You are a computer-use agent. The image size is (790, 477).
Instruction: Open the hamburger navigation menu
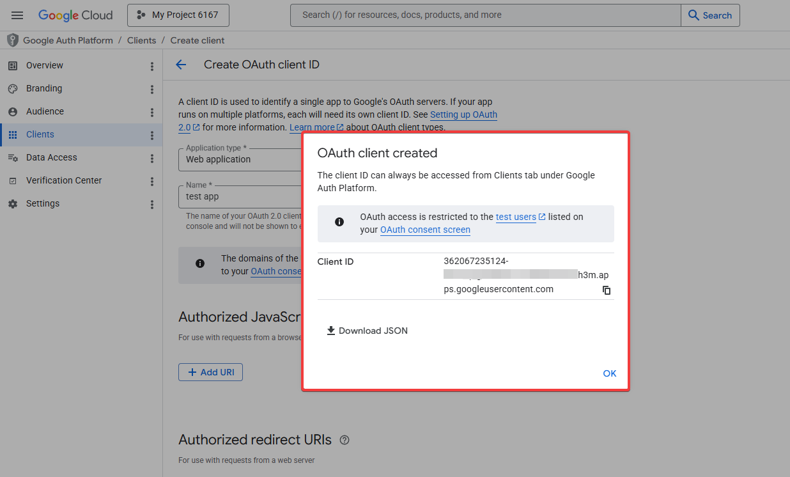[17, 15]
